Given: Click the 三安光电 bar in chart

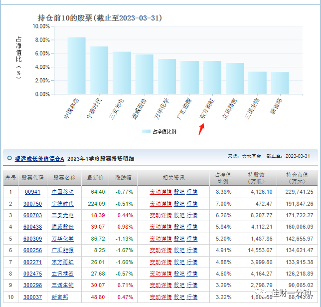Looking at the screenshot, I should point(122,73).
